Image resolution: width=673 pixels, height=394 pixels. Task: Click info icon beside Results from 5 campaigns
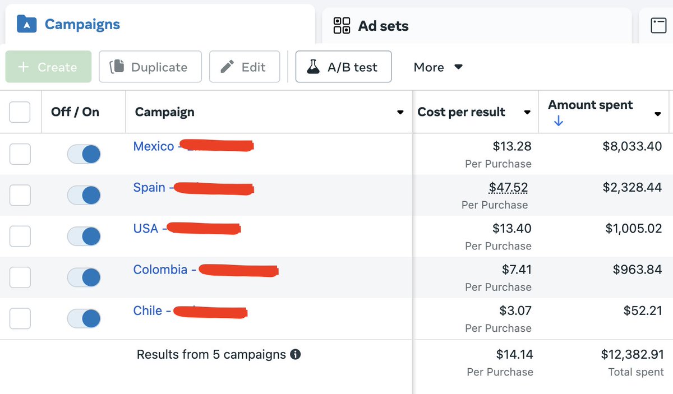coord(295,355)
